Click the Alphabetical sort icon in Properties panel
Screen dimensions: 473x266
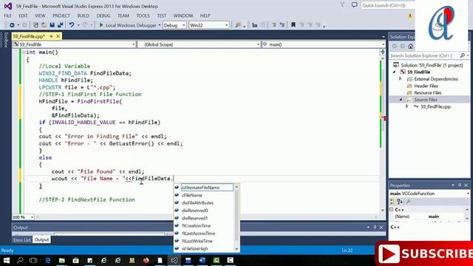400,202
